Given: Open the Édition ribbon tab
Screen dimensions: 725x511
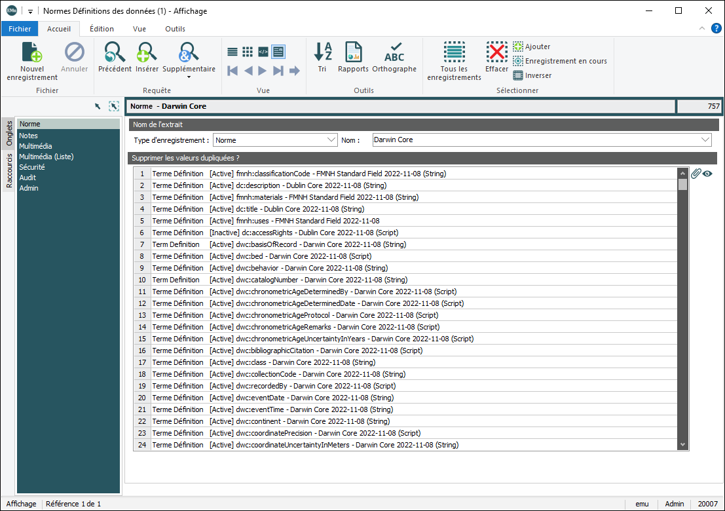Looking at the screenshot, I should (x=102, y=29).
